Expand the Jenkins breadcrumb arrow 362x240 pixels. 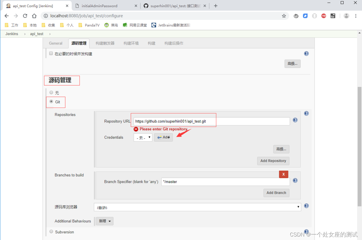click(x=25, y=34)
